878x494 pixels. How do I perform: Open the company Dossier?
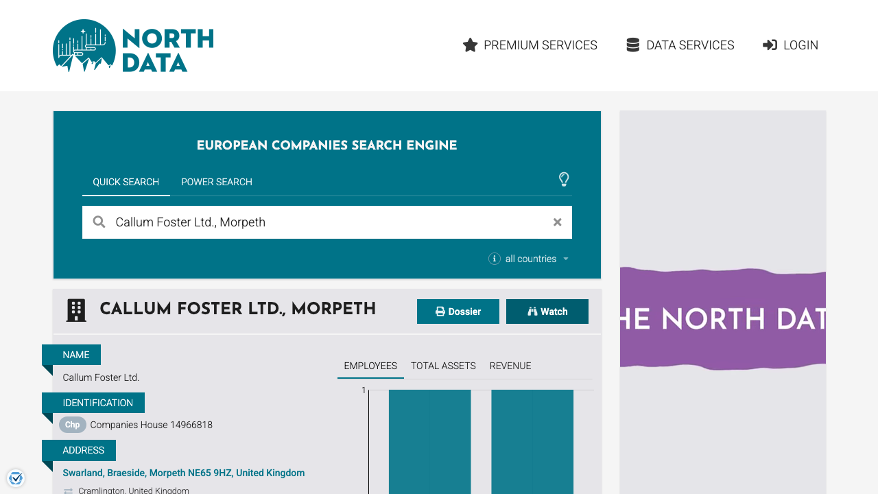click(x=458, y=311)
